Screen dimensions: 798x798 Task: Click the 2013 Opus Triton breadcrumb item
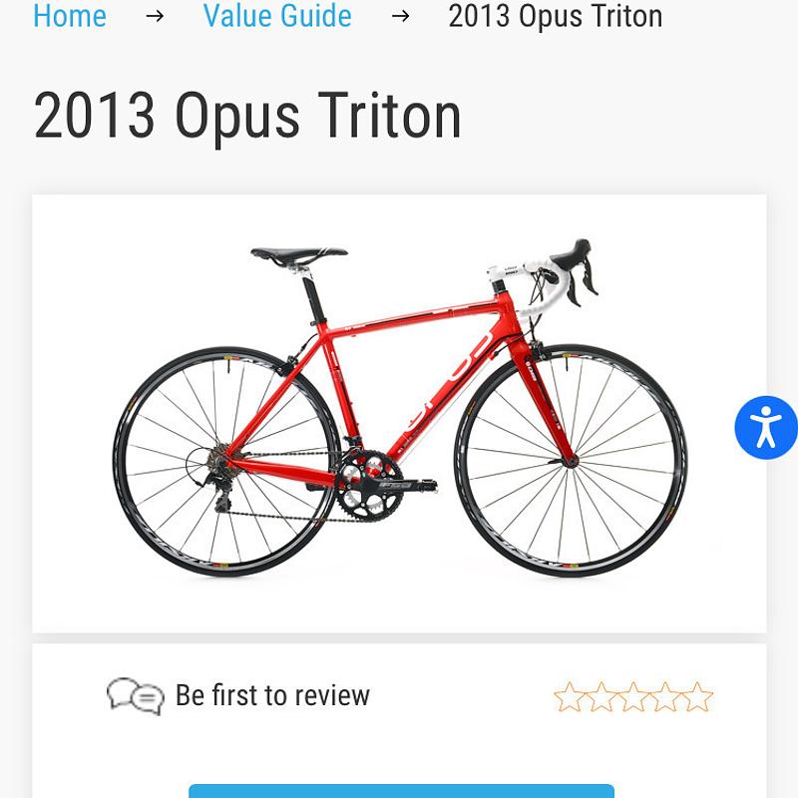pos(555,17)
